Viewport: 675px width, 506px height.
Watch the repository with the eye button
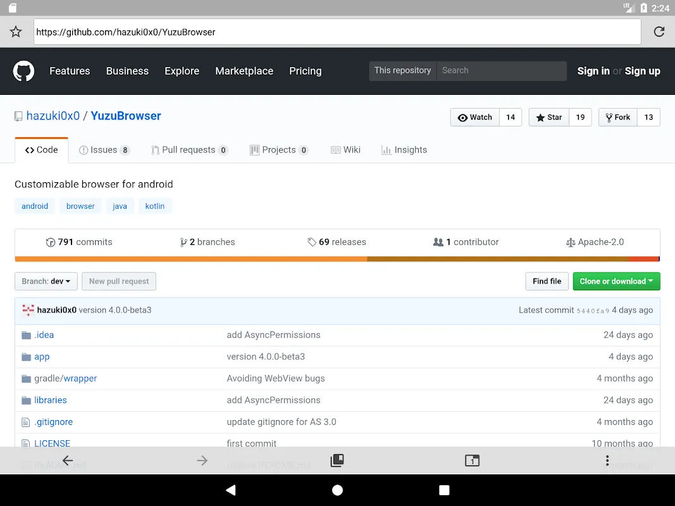(475, 117)
